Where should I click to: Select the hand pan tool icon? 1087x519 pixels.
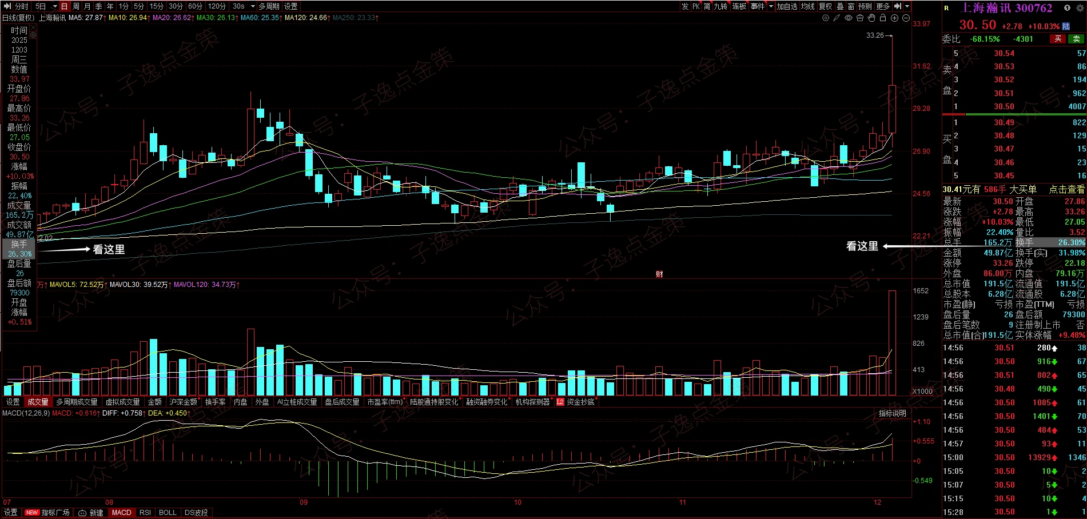coord(871,18)
